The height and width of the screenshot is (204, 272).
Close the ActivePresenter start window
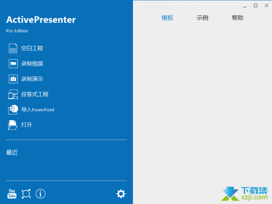click(x=266, y=6)
